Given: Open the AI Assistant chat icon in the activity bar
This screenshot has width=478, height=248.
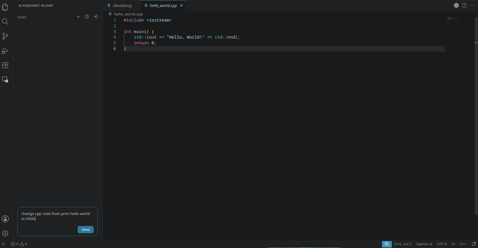Looking at the screenshot, I should [5, 80].
